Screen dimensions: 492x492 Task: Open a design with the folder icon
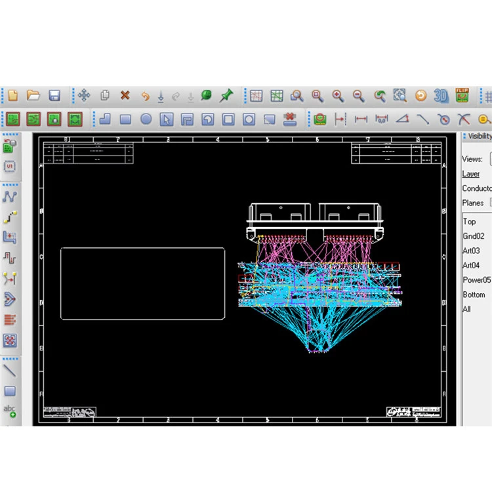click(x=33, y=95)
